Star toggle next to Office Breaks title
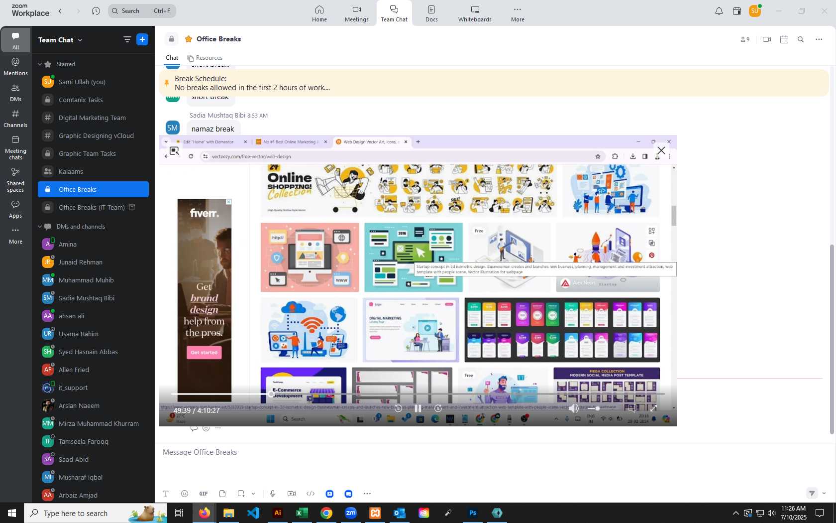 (189, 39)
